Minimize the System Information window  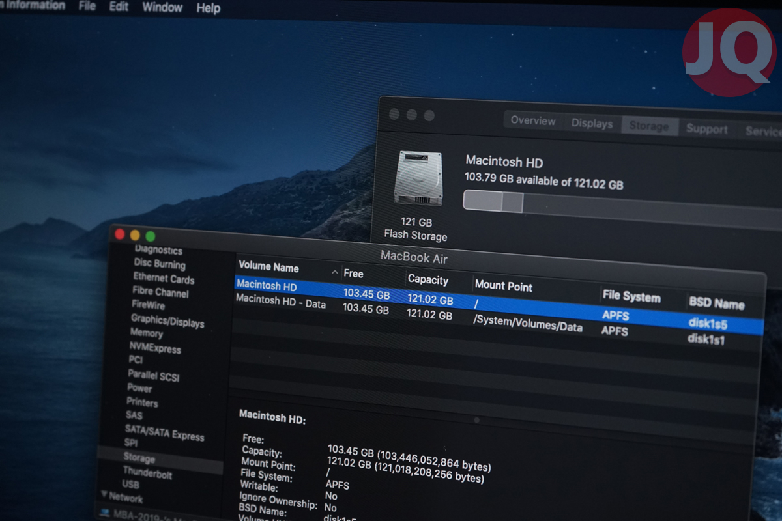(x=135, y=234)
